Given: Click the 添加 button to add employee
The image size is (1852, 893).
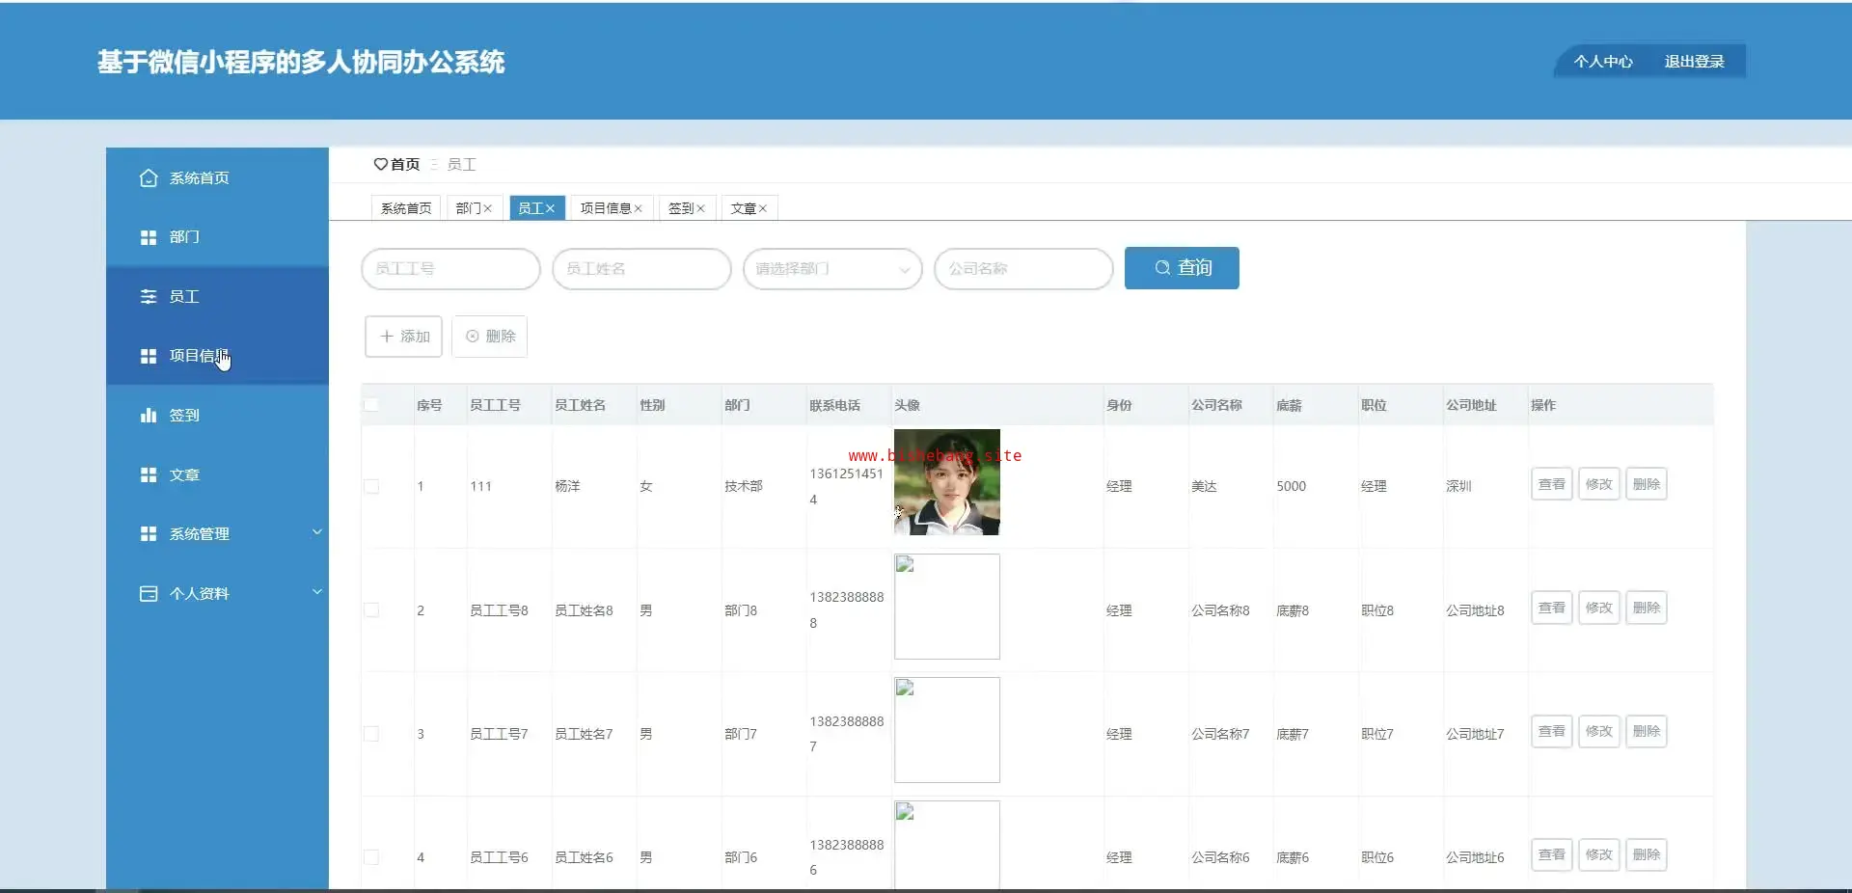Looking at the screenshot, I should pyautogui.click(x=403, y=337).
